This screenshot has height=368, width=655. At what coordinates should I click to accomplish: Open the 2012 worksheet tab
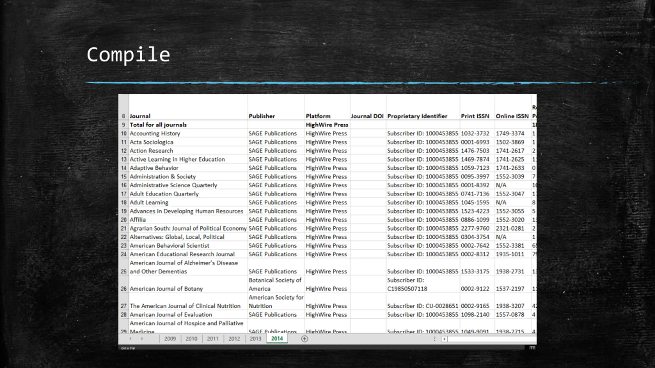click(x=234, y=339)
